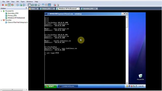Open the Help menu
The width and height of the screenshot is (162, 91).
click(36, 2)
